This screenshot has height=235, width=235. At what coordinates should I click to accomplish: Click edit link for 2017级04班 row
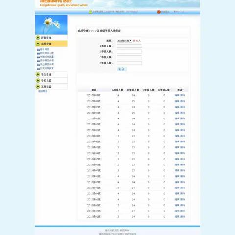click(177, 194)
